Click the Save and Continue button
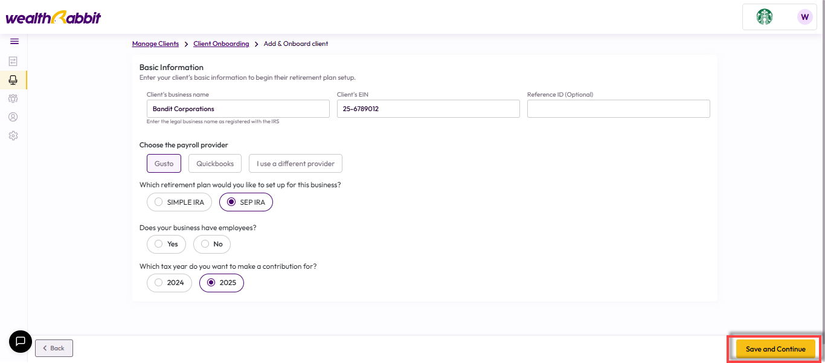 (x=775, y=349)
